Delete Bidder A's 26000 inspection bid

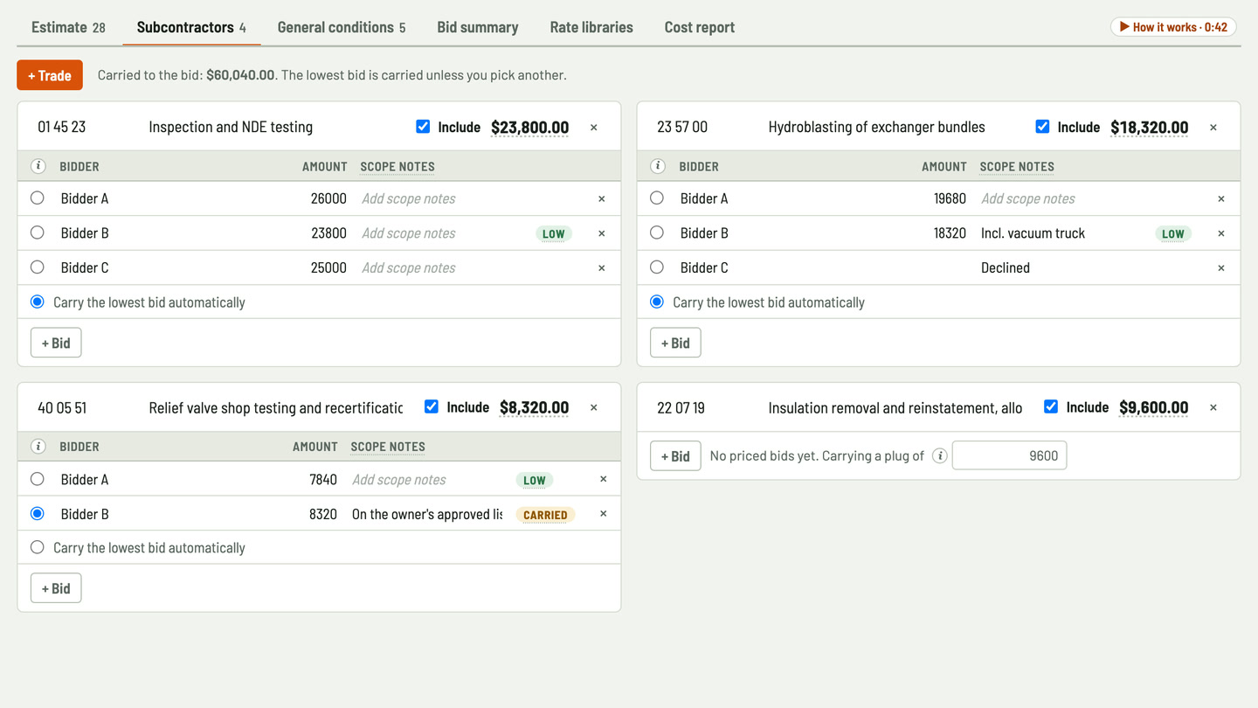coord(602,198)
